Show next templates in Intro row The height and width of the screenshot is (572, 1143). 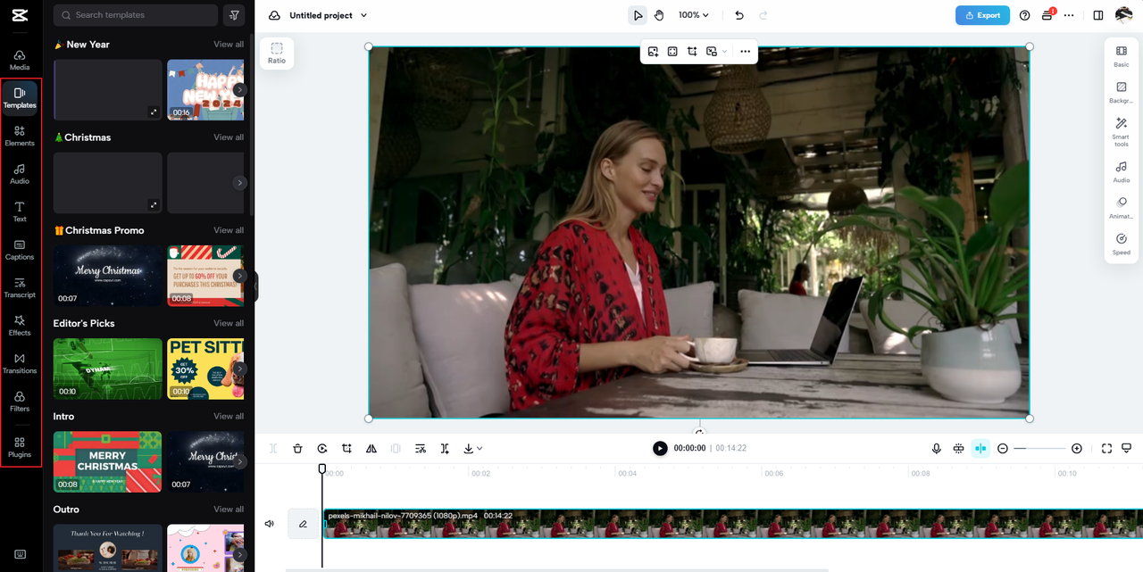[239, 461]
